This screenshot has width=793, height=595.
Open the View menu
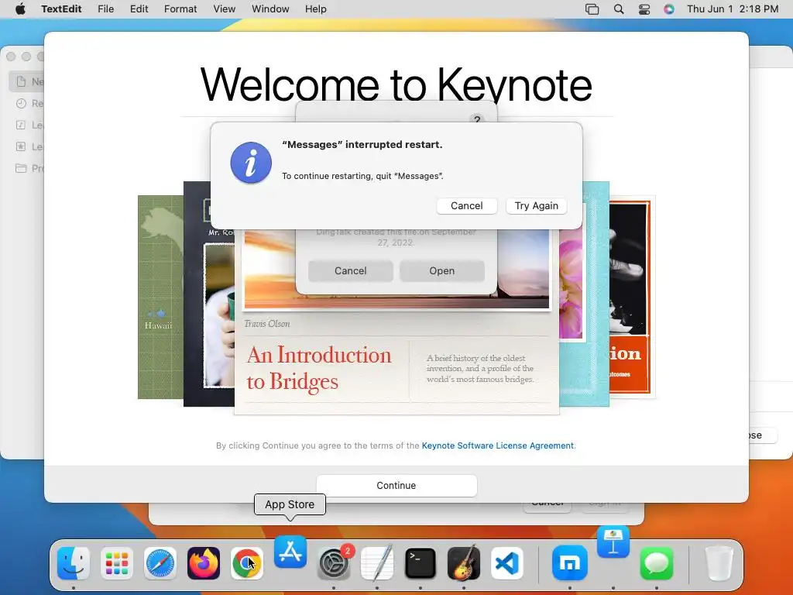[224, 9]
